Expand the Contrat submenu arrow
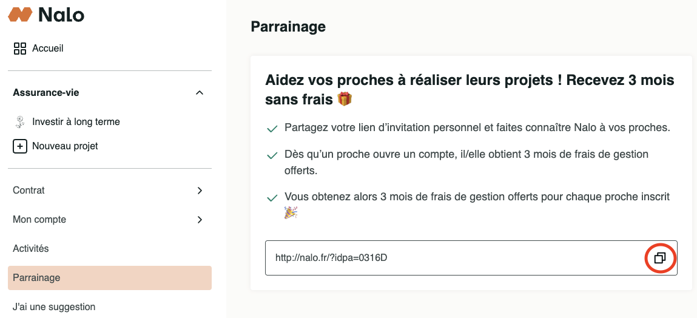 pyautogui.click(x=200, y=191)
